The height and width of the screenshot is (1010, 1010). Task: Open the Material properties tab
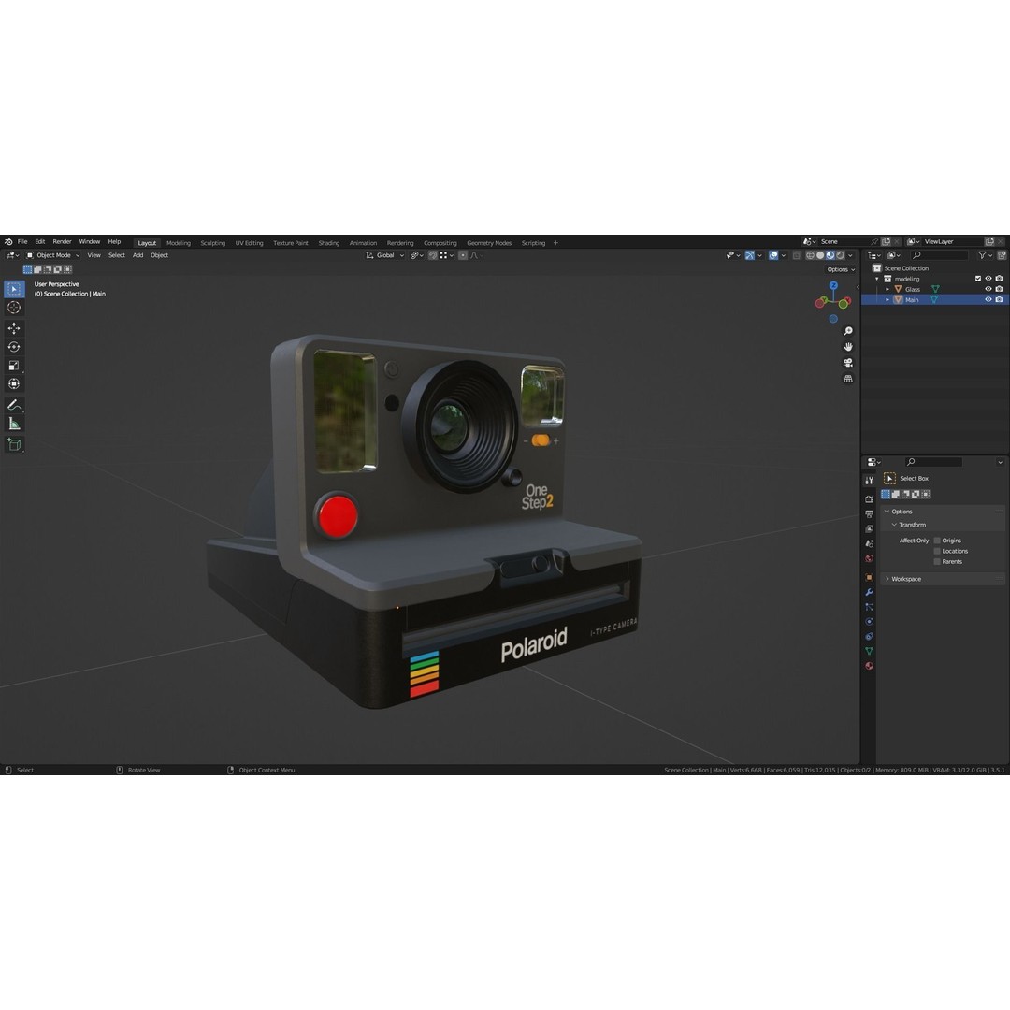point(869,666)
